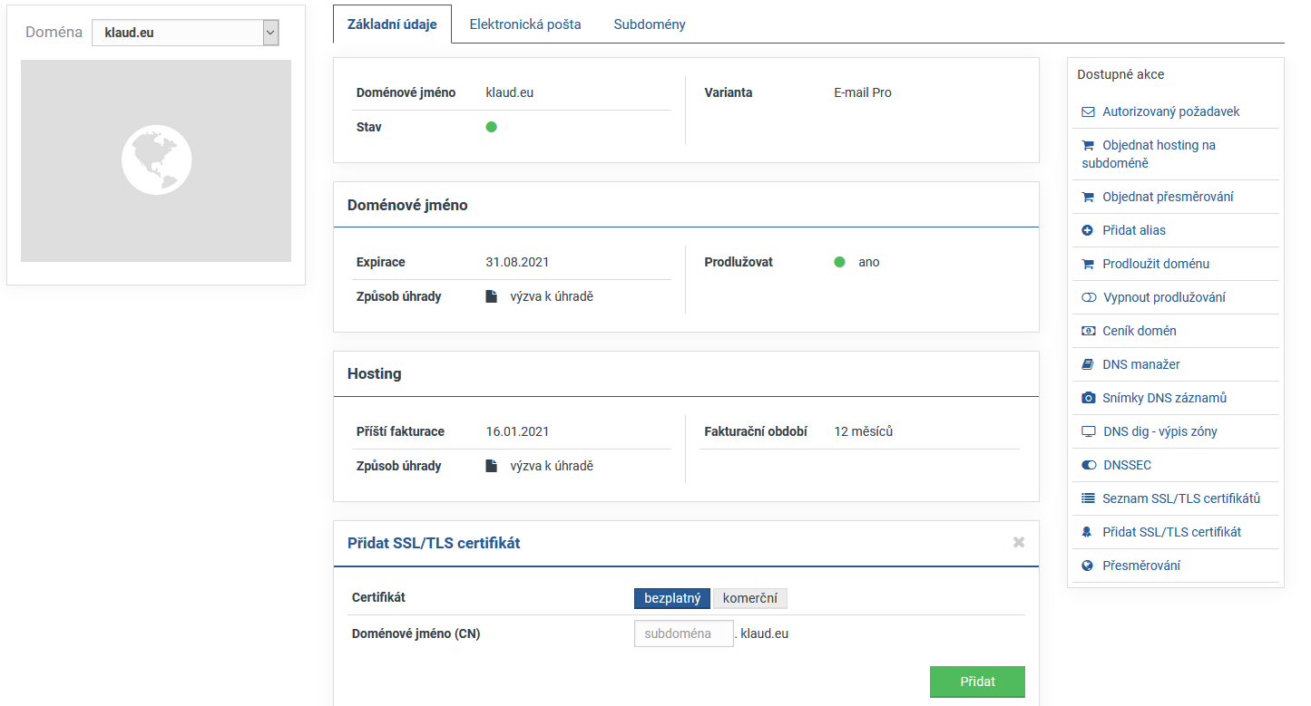Select the bezplatný certificate option
The image size is (1311, 706).
click(671, 598)
